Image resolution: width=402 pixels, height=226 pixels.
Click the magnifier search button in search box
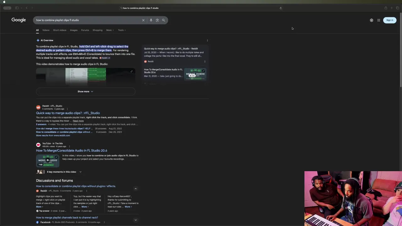click(x=163, y=20)
